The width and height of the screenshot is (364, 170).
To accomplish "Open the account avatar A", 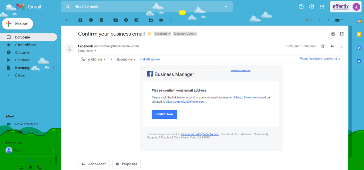I will point(356,7).
